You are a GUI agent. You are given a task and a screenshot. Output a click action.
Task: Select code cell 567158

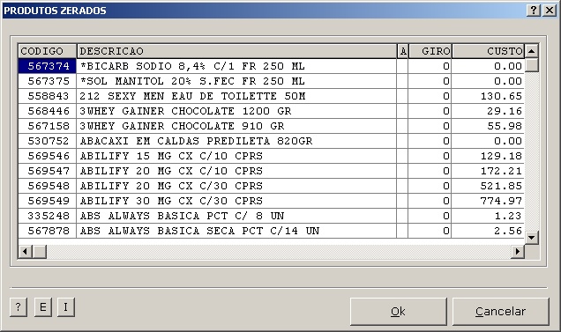click(48, 126)
